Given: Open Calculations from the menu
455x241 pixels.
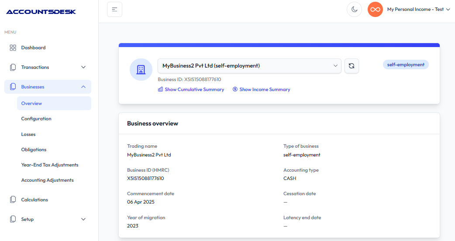Looking at the screenshot, I should coord(34,200).
